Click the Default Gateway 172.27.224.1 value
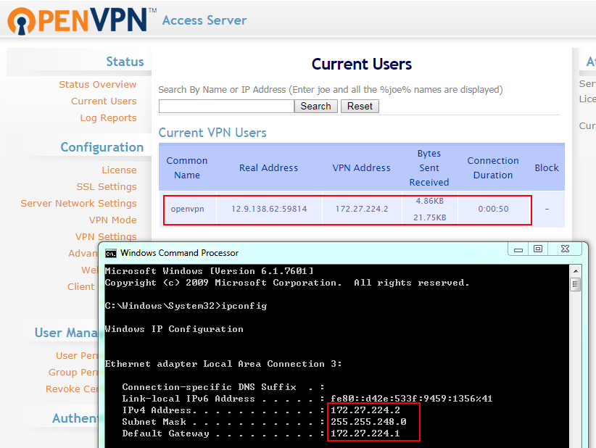596x448 pixels. [365, 434]
